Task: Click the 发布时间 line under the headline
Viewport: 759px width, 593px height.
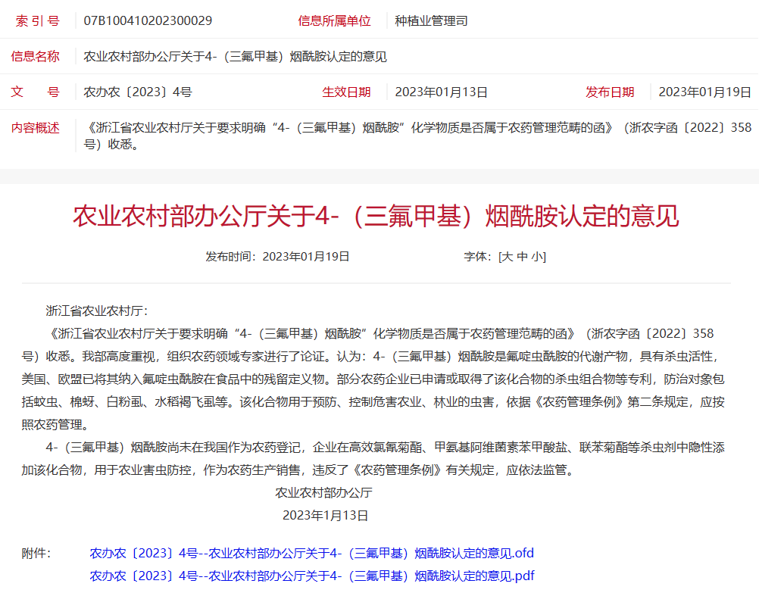Action: coord(277,257)
